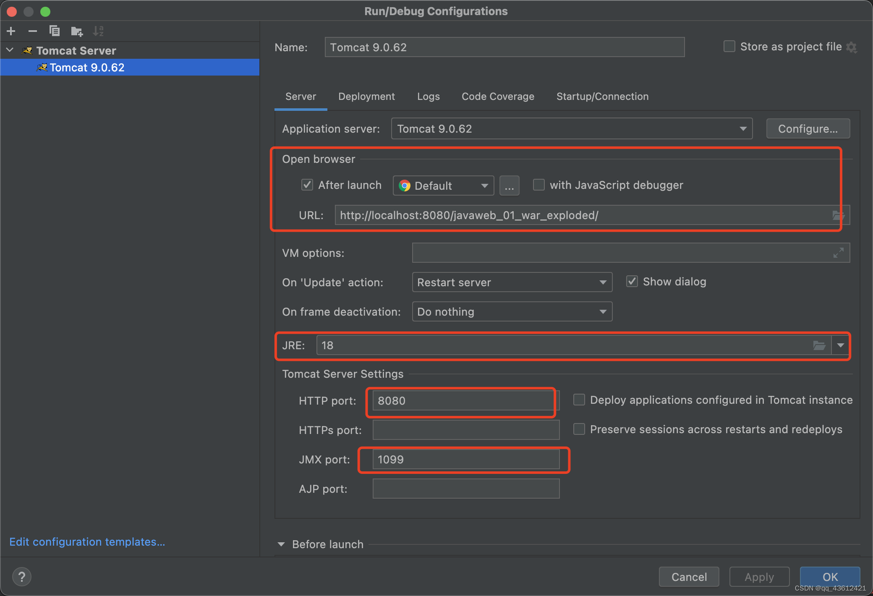Enable Store as project file checkbox
This screenshot has width=873, height=596.
coord(729,47)
